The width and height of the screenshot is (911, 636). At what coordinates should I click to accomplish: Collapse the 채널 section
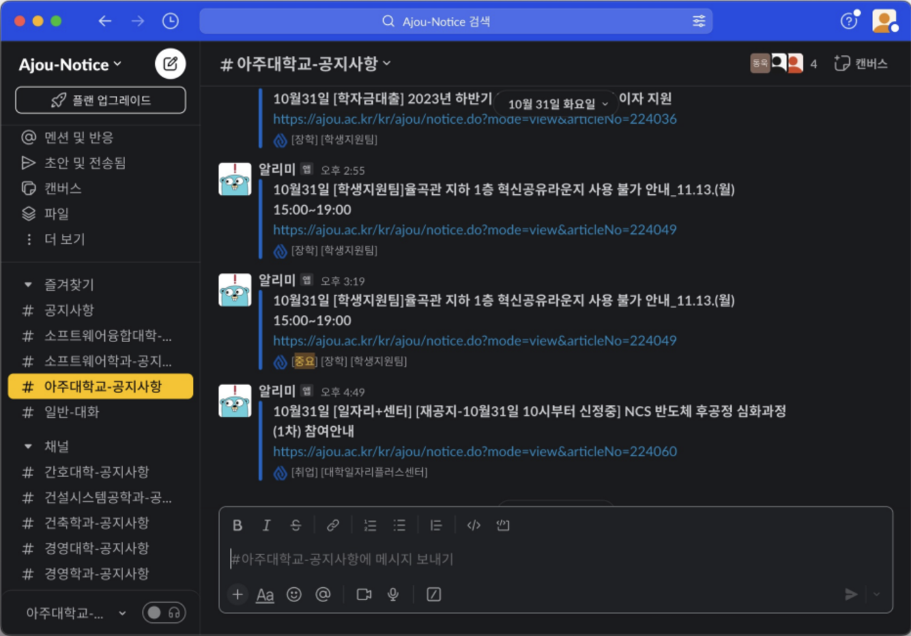tap(28, 446)
